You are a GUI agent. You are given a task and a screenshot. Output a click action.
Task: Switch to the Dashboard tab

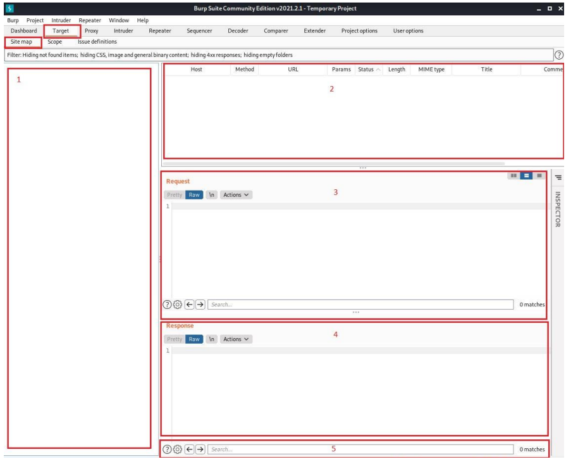tap(24, 31)
